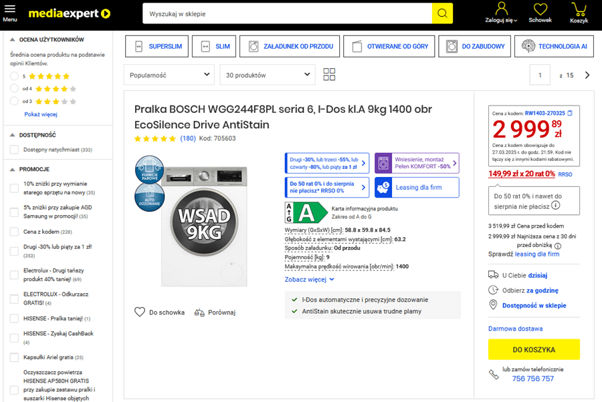Go to next page arrow
This screenshot has height=402, width=602.
587,75
